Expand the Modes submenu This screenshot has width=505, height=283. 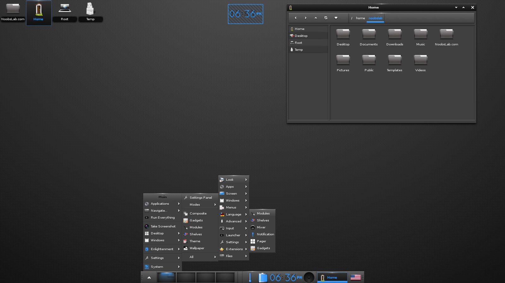point(200,204)
